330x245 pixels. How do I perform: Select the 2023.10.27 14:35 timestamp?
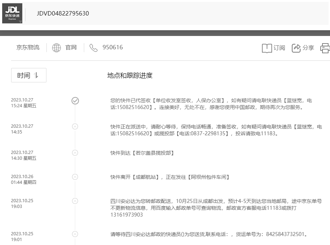(x=22, y=129)
